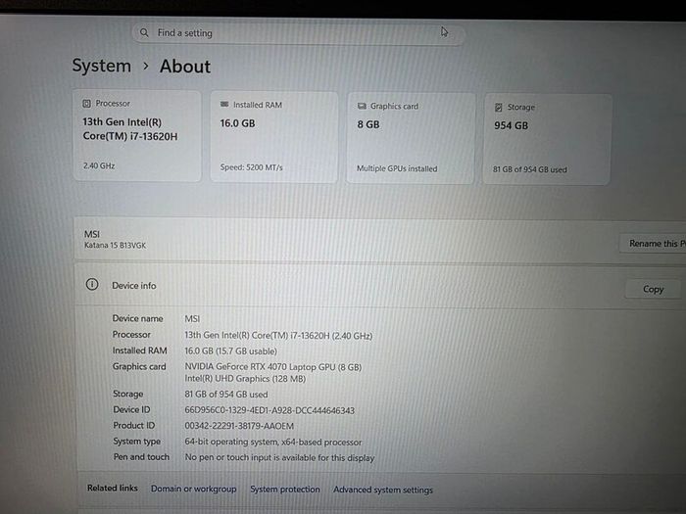Click the Installed RAM icon

224,105
